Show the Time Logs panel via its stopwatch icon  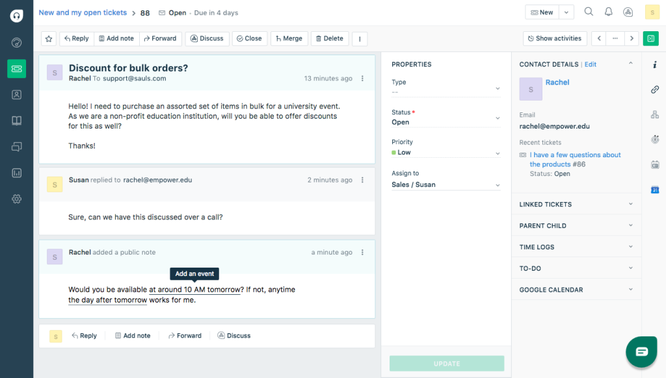[x=655, y=139]
